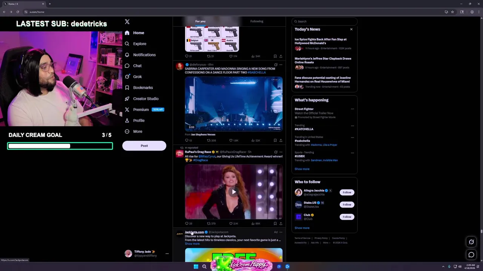483x271 pixels.
Task: Bookmark the RuPaul's Drag Race post
Action: click(x=275, y=224)
